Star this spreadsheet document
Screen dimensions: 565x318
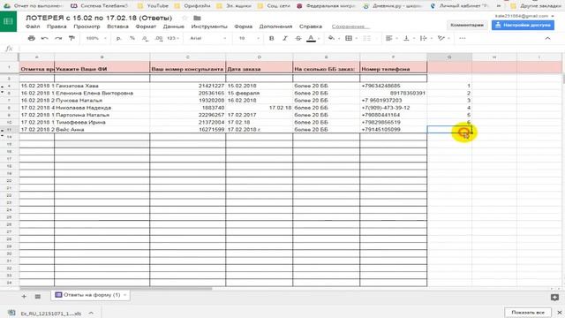(x=185, y=18)
